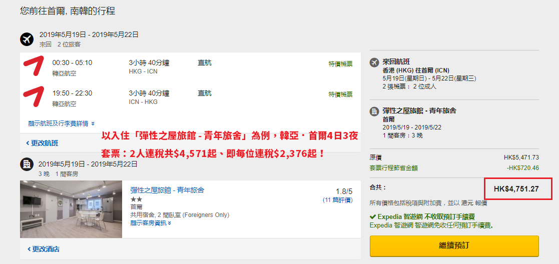
Task: Expand 顯示客房資訊 room details
Action: tap(151, 223)
